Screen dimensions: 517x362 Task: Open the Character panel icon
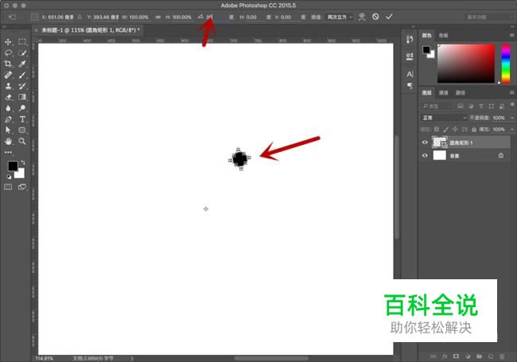click(410, 74)
